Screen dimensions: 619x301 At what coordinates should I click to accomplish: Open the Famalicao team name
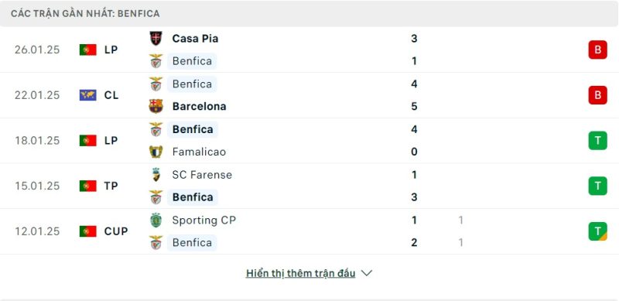(x=199, y=152)
